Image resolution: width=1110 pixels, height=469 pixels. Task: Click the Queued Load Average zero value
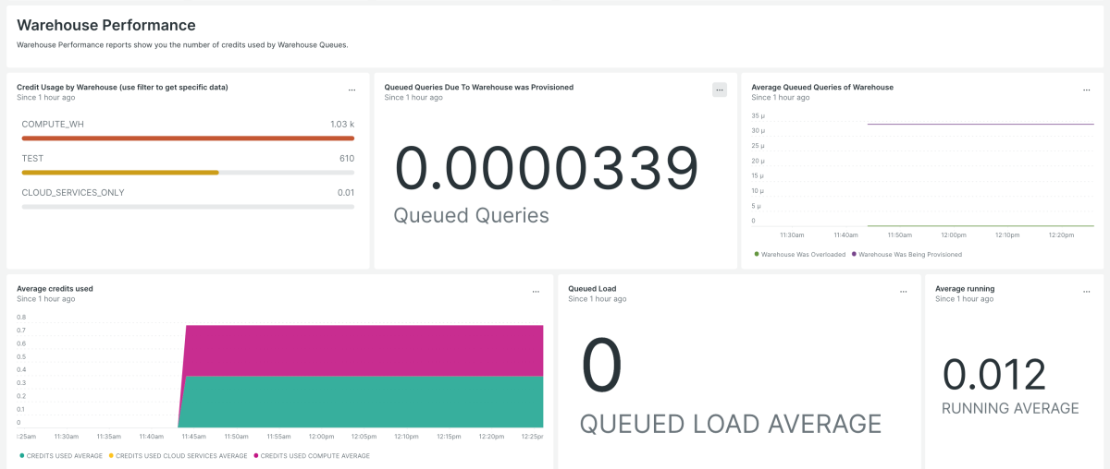coord(601,366)
